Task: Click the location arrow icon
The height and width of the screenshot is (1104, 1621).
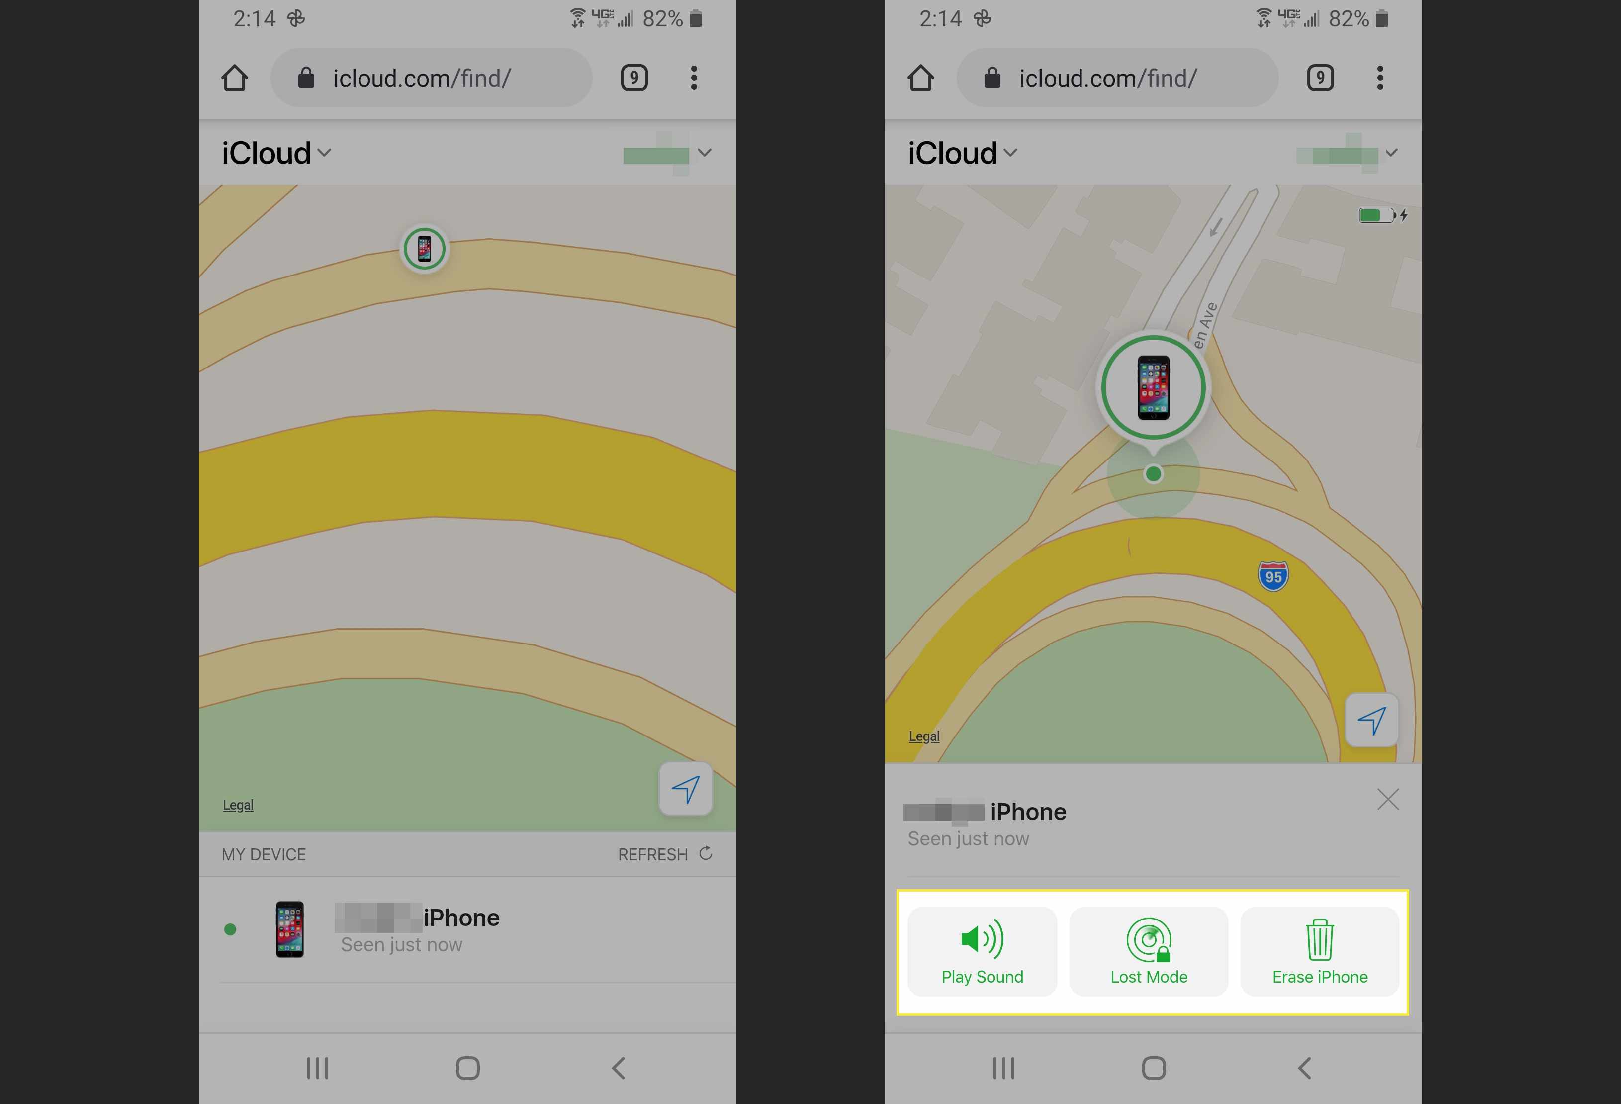Action: 1370,720
